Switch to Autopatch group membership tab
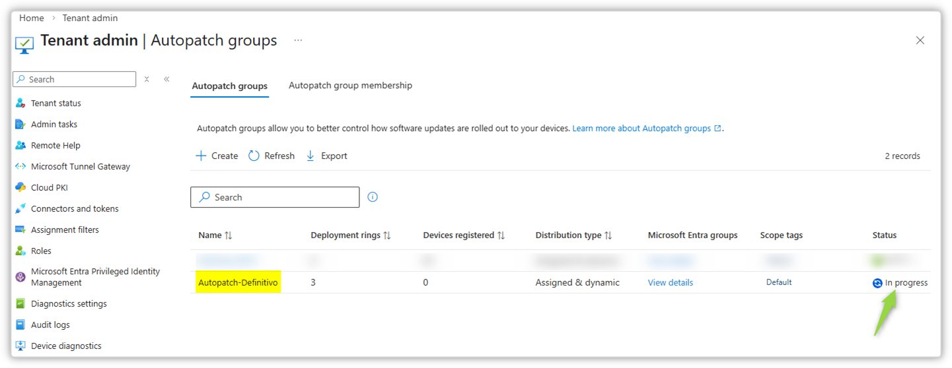Viewport: 952px width, 368px height. point(350,86)
